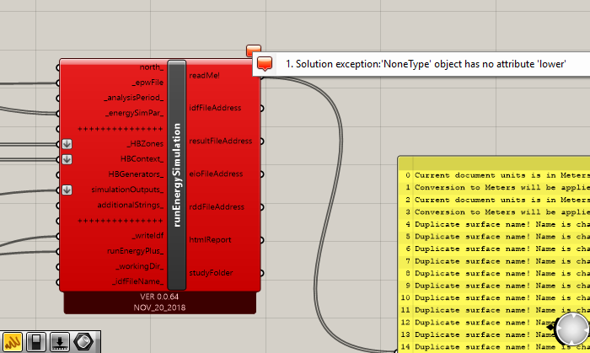This screenshot has height=353, width=590.
Task: Select the _idfFileName_ input
Action: pos(137,281)
